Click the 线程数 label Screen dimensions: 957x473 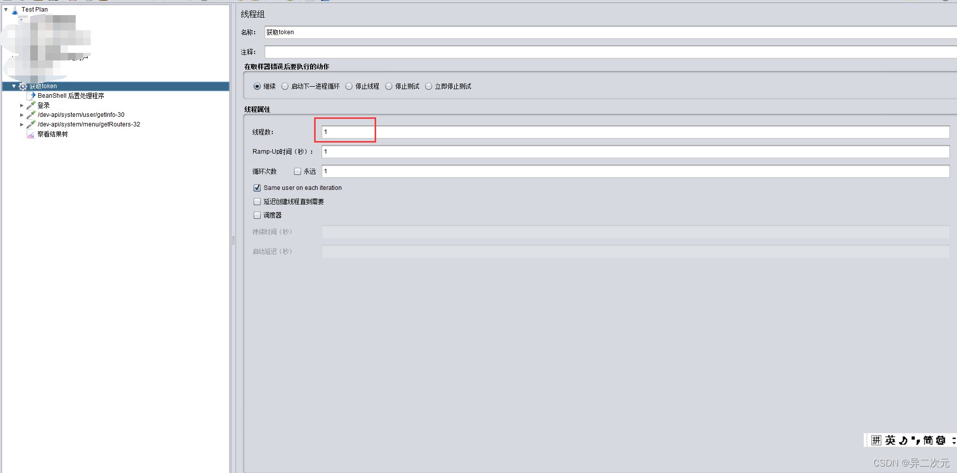(263, 132)
